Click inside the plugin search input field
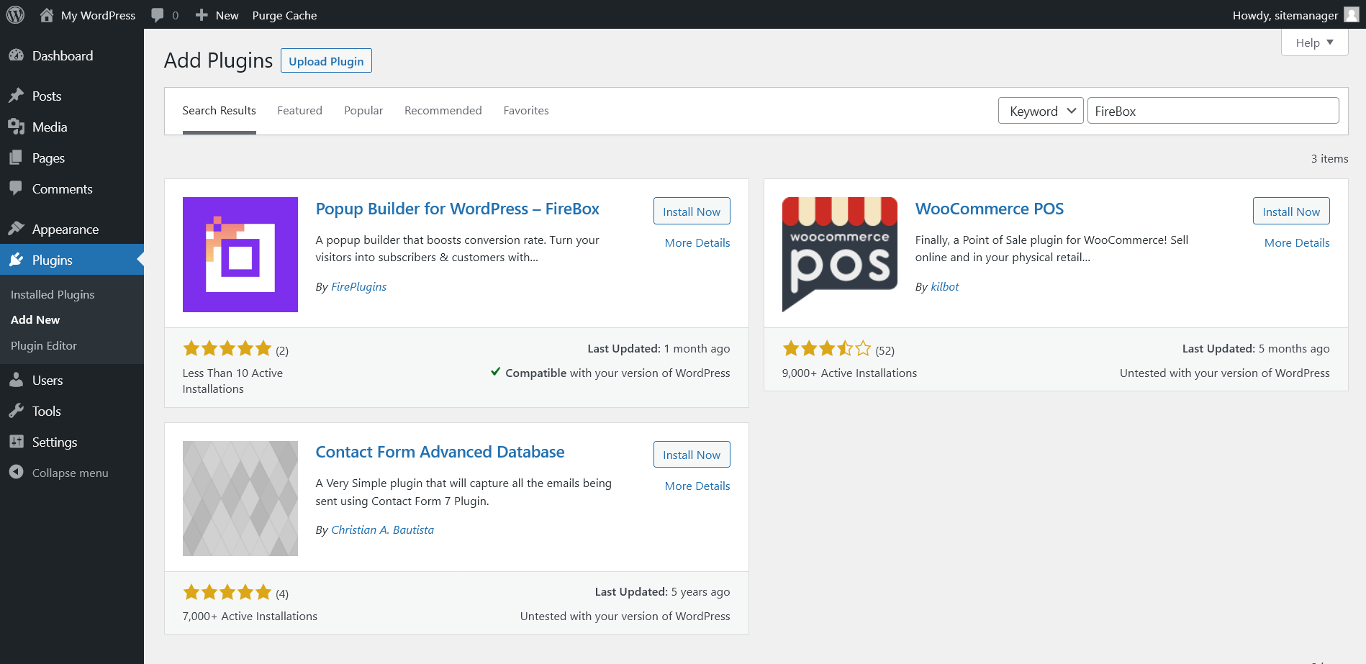1366x664 pixels. pos(1212,110)
